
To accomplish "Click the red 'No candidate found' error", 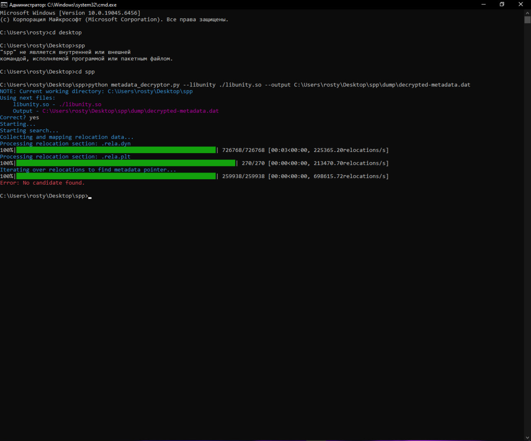I will tap(42, 183).
